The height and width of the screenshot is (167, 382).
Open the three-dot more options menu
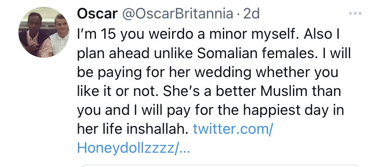coord(355,14)
